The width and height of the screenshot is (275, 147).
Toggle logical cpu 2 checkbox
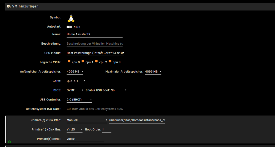(96, 61)
